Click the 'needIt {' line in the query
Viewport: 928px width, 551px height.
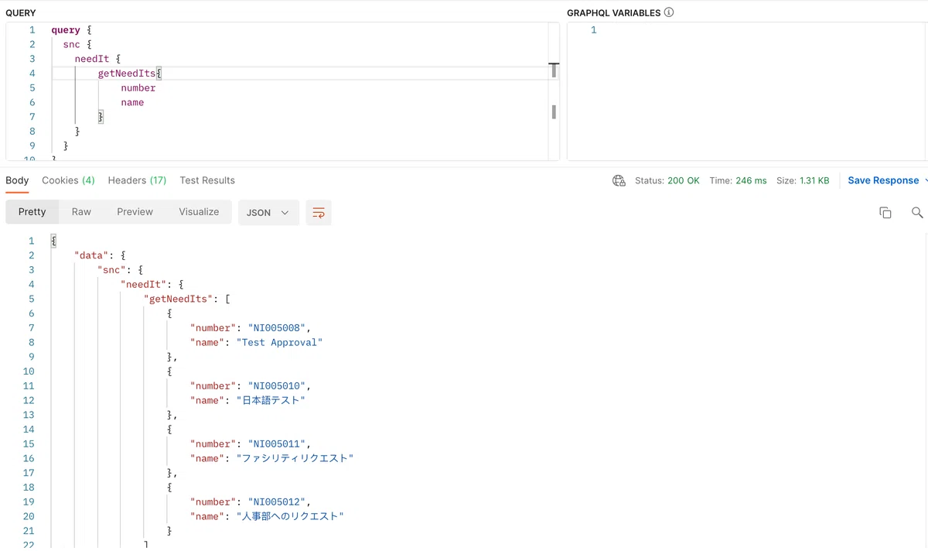pyautogui.click(x=97, y=59)
